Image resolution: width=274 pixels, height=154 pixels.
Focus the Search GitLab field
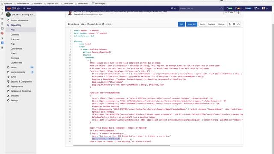[x=201, y=9]
